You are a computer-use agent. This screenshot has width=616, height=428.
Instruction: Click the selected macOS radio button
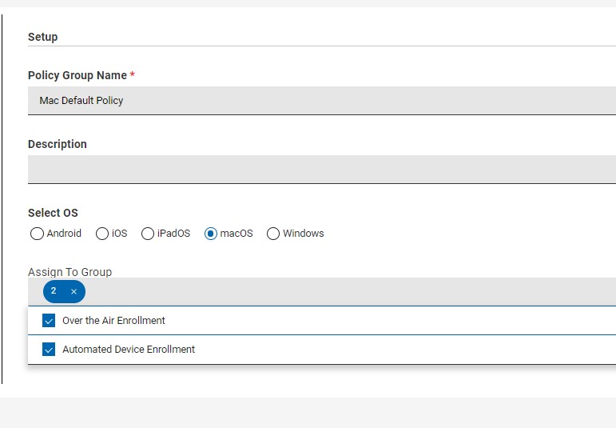[x=211, y=234]
